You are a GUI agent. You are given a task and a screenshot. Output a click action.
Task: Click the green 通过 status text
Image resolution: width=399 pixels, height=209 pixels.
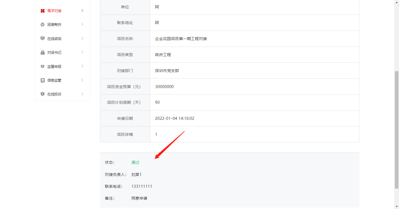pos(135,162)
